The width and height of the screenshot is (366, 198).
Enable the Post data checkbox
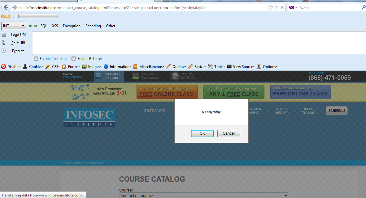click(36, 59)
